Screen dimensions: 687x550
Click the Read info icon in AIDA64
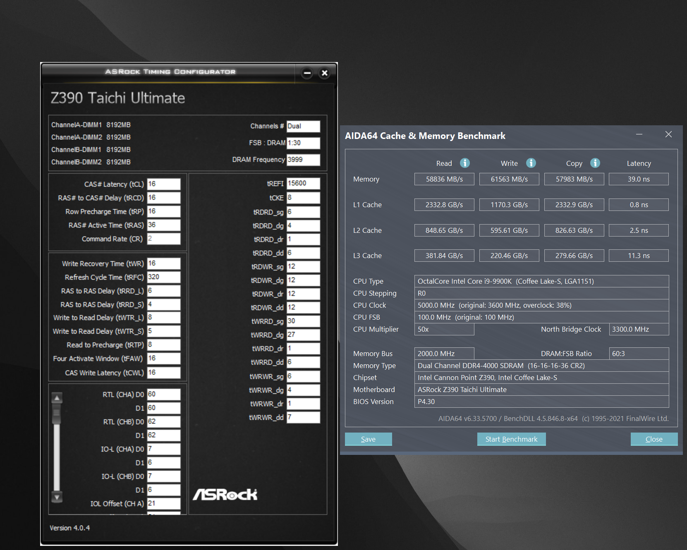465,163
